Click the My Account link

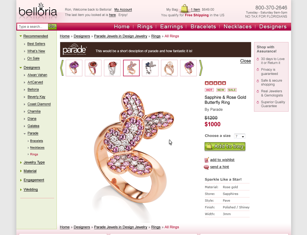pyautogui.click(x=123, y=10)
